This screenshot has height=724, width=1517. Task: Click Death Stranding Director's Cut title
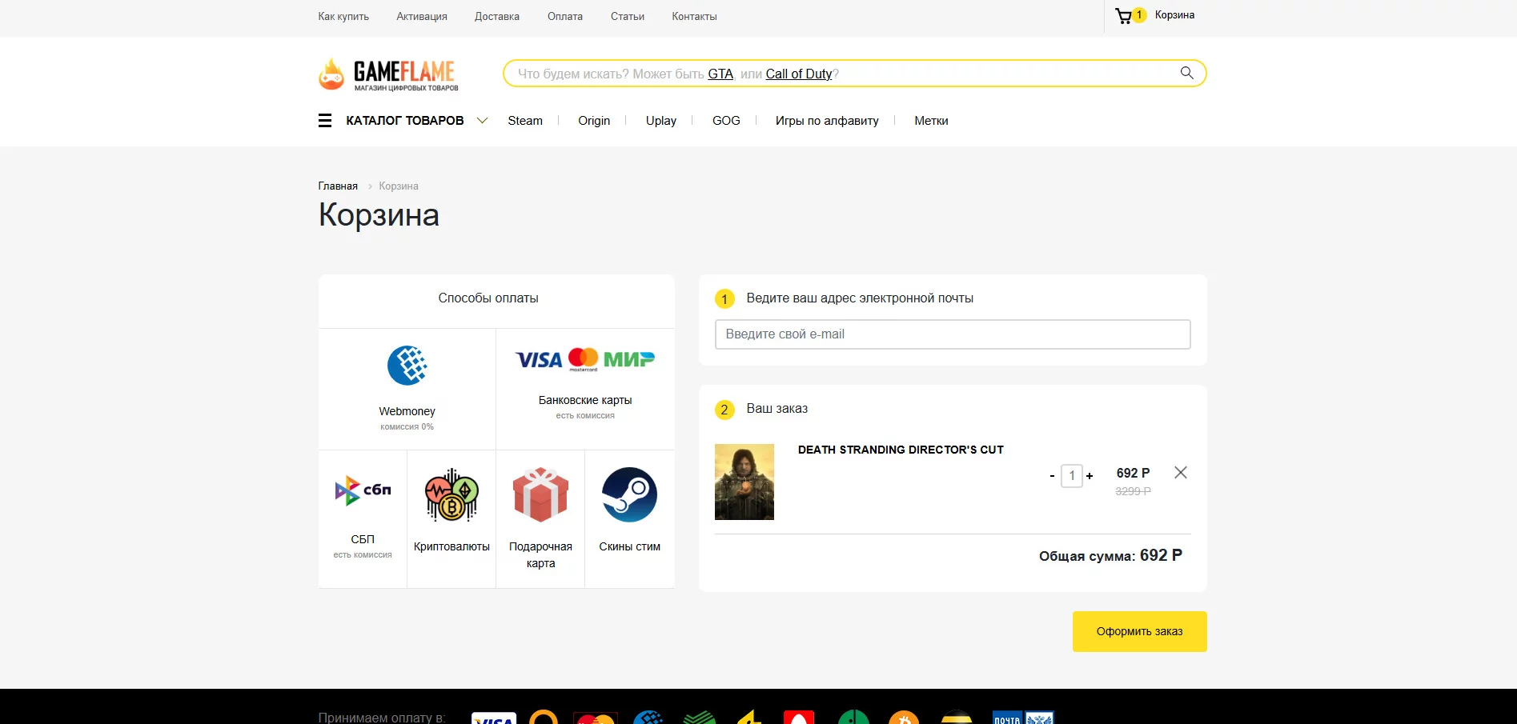(x=901, y=450)
